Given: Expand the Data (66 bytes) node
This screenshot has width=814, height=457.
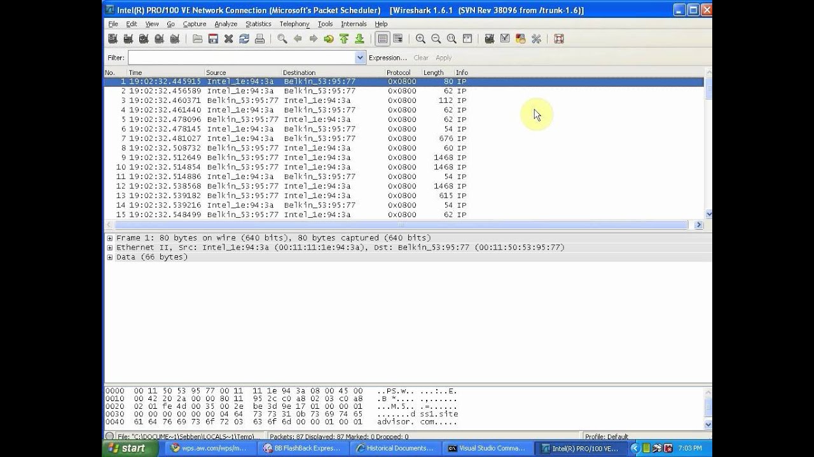Looking at the screenshot, I should click(x=110, y=257).
